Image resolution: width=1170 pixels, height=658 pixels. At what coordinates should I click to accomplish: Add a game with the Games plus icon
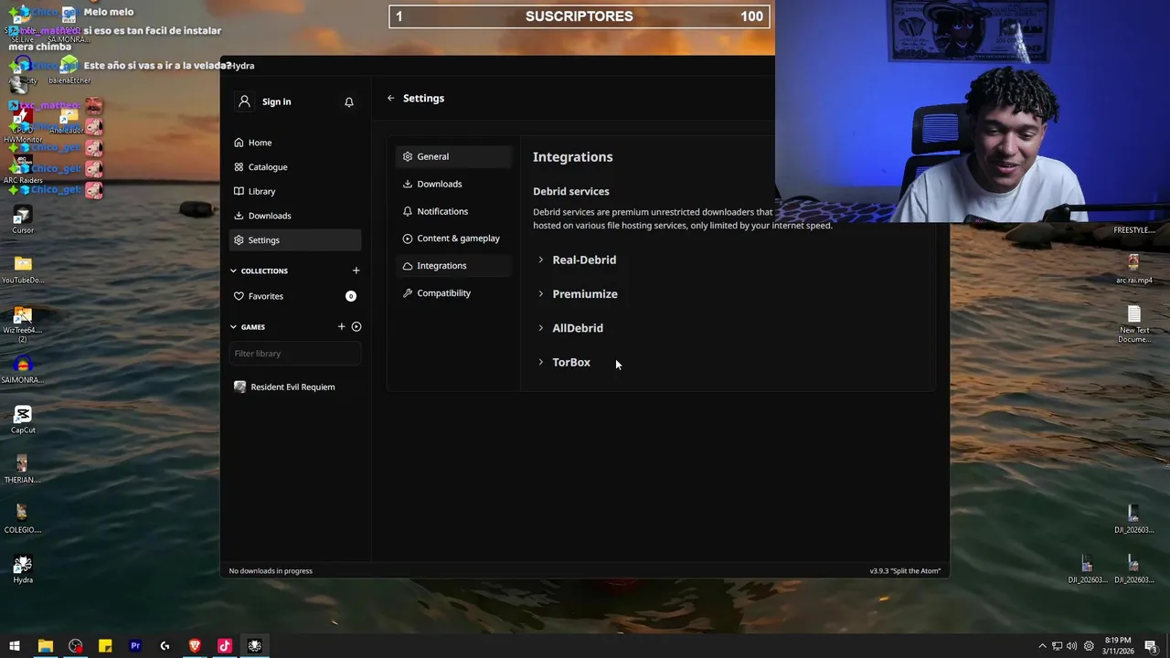342,326
